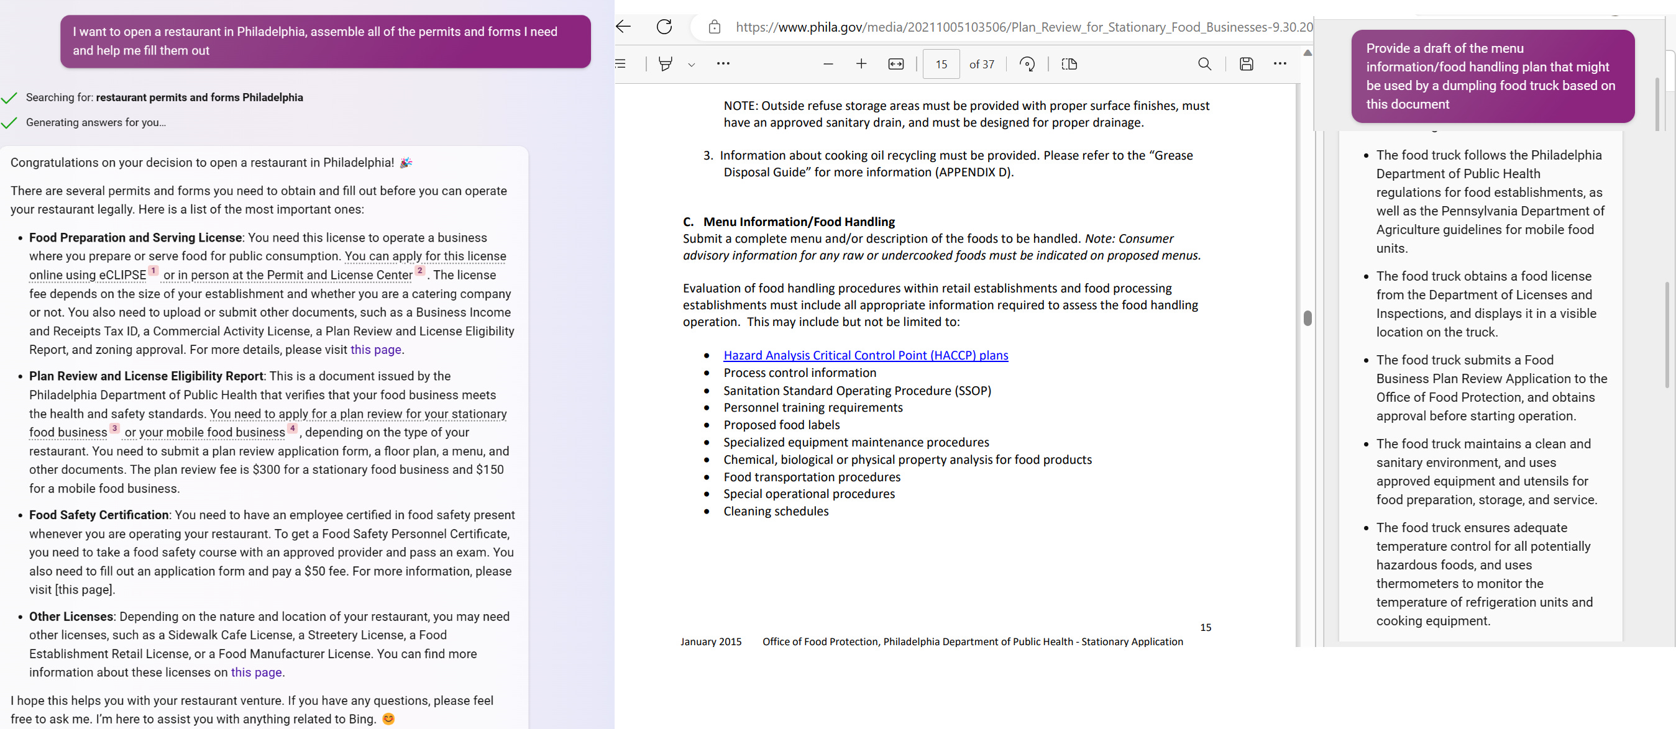Click the browser back arrow
Viewport: 1676px width, 729px height.
pos(623,27)
